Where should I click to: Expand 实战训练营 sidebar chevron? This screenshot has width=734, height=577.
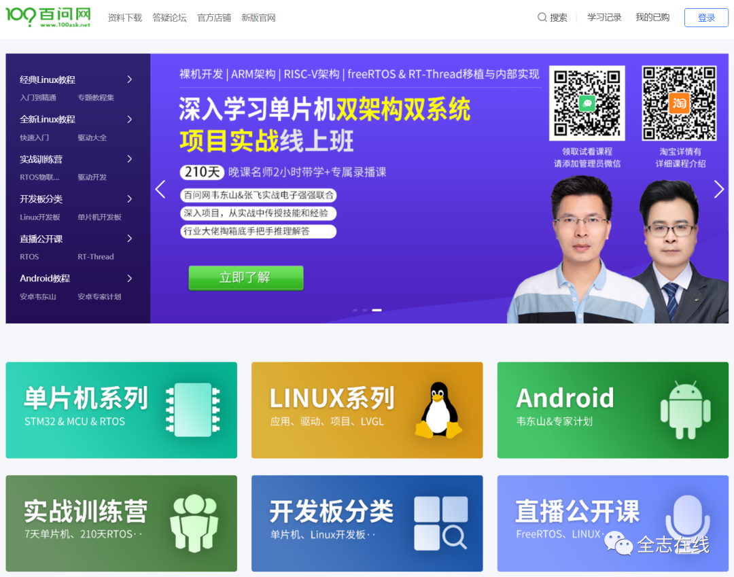point(130,159)
